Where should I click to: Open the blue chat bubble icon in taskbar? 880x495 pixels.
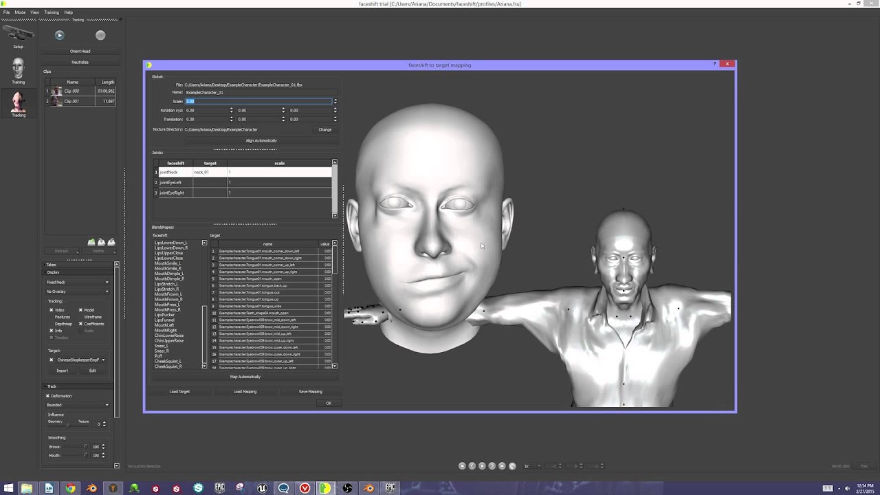[283, 488]
